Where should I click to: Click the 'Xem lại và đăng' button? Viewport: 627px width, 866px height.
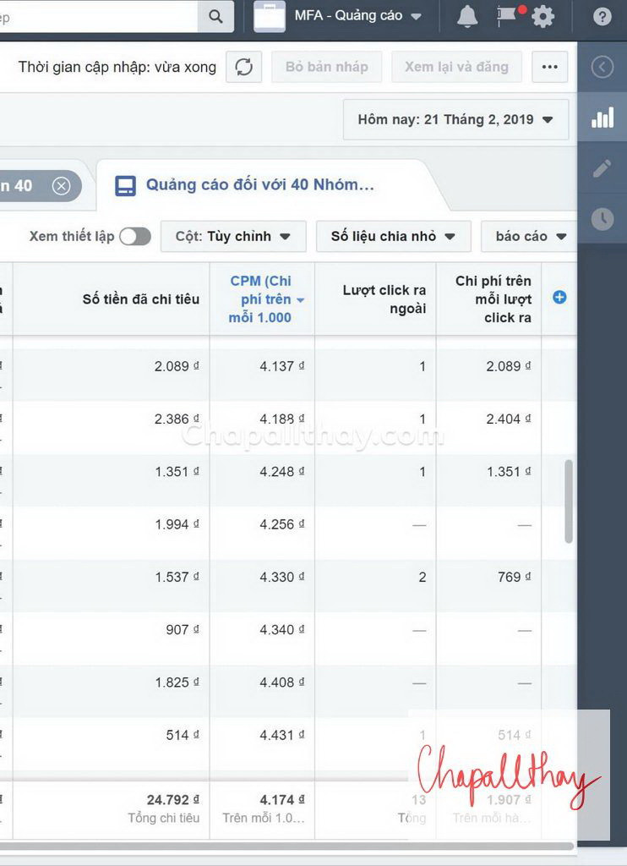[456, 67]
